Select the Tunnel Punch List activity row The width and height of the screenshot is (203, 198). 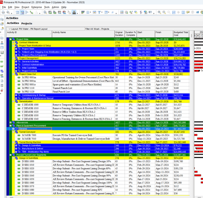point(102,88)
